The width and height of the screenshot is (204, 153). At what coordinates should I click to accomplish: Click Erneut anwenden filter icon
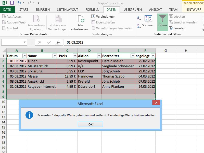click(171, 22)
